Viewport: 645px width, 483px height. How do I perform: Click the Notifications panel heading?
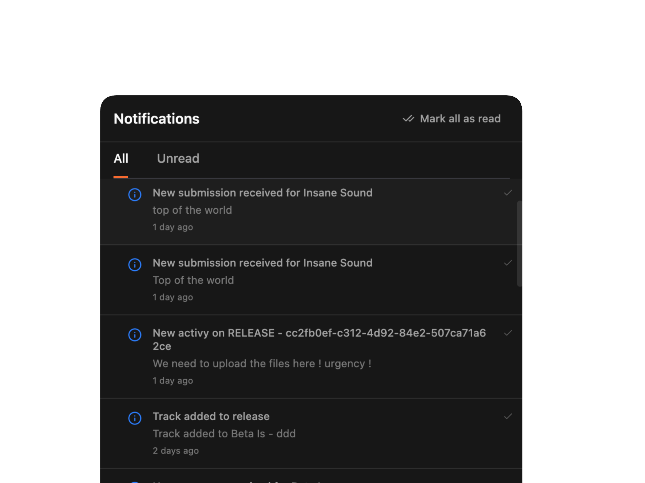(157, 119)
